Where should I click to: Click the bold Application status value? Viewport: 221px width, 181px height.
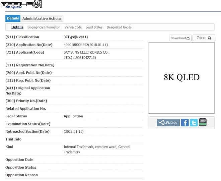coord(73,116)
